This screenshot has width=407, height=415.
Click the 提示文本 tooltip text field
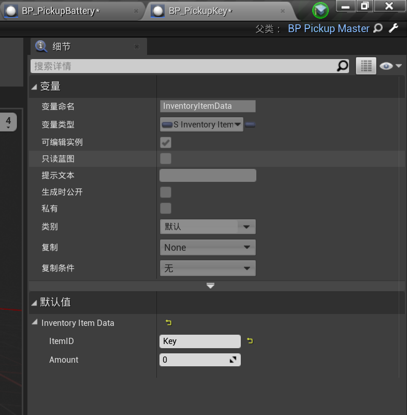pos(208,176)
